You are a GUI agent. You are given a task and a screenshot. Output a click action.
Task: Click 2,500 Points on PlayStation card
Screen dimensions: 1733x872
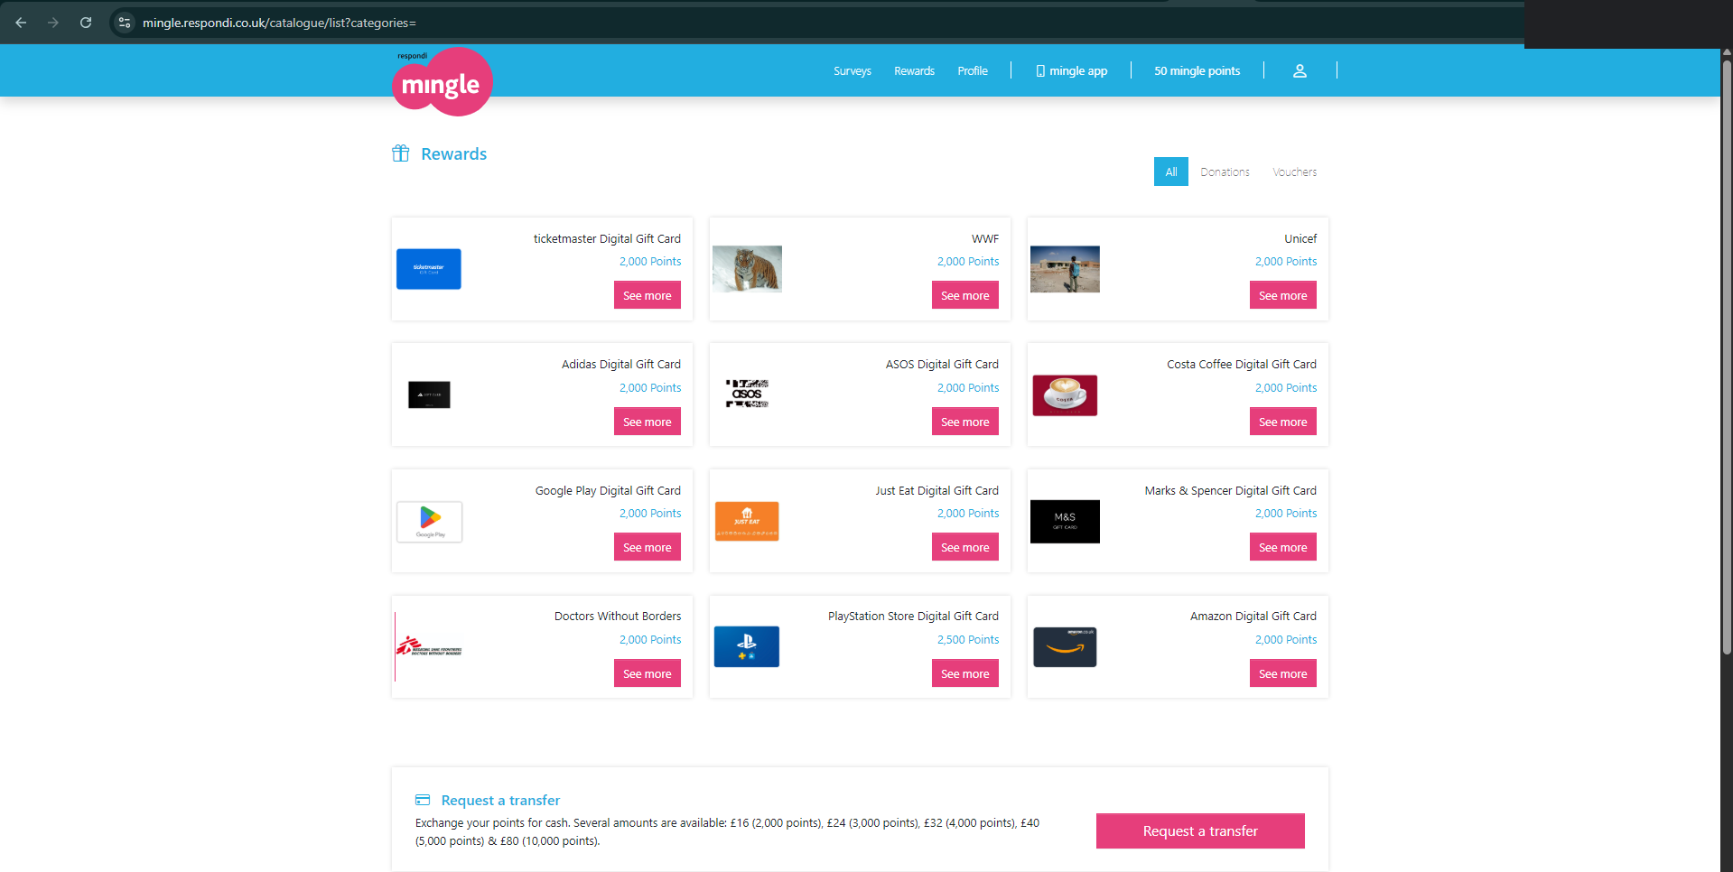(x=968, y=639)
